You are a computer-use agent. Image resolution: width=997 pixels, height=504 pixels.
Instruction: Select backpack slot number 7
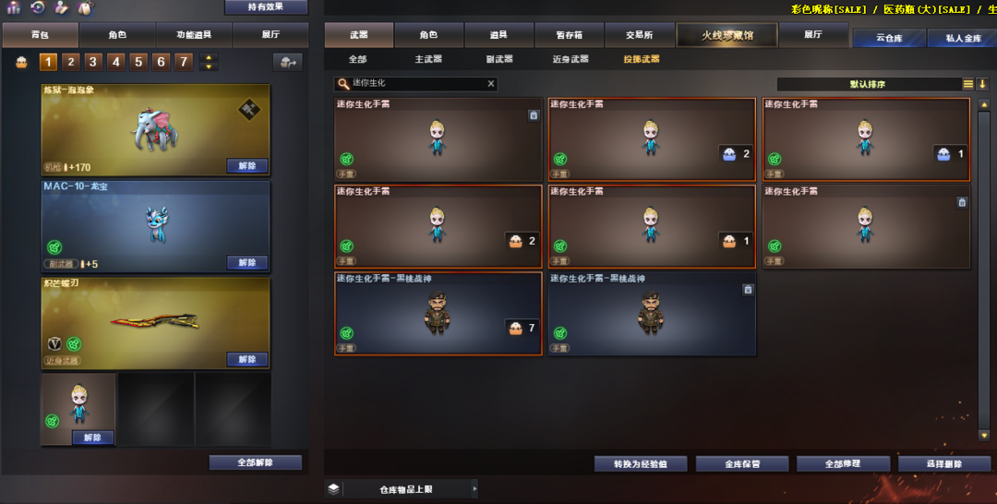(x=184, y=62)
